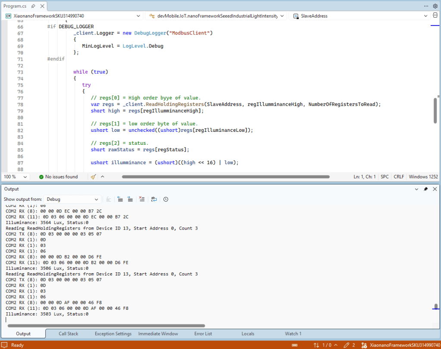Click the Clear All output icon
The image size is (441, 349).
(142, 199)
